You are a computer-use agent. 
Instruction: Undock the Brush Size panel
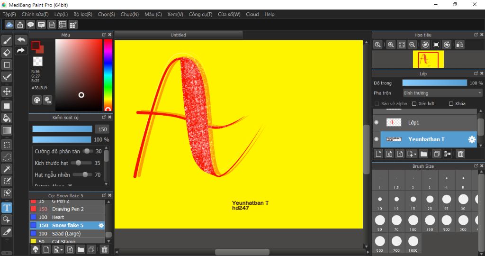pos(476,166)
